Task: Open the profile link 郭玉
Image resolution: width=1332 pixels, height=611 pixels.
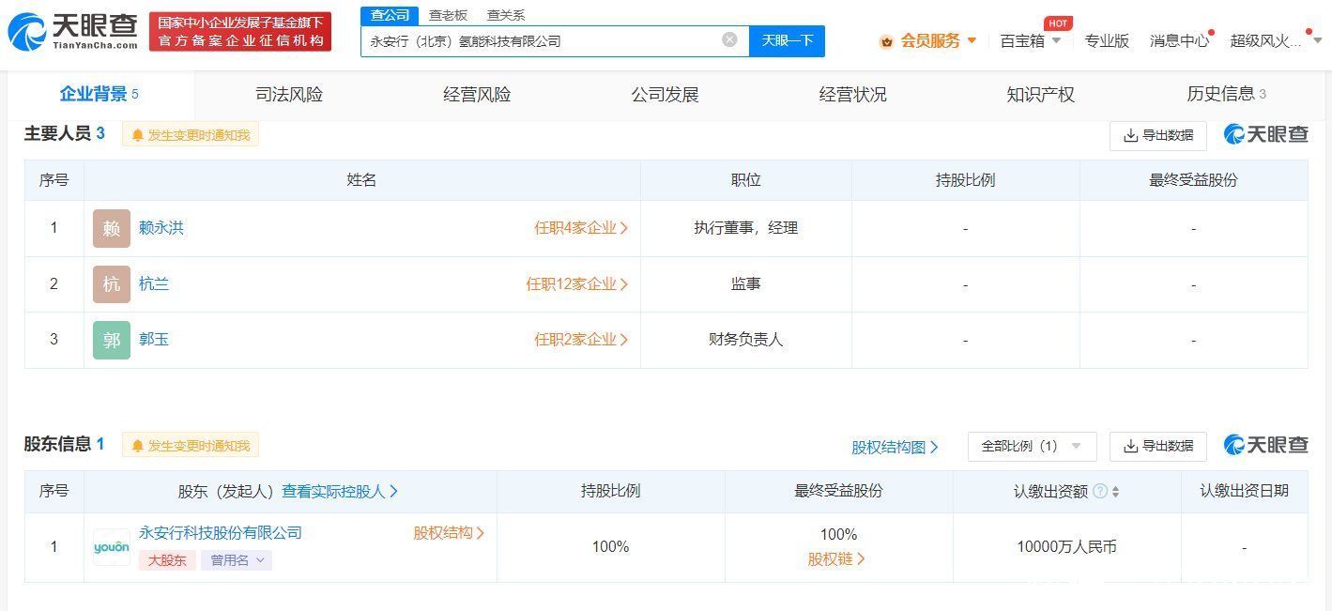Action: [154, 339]
